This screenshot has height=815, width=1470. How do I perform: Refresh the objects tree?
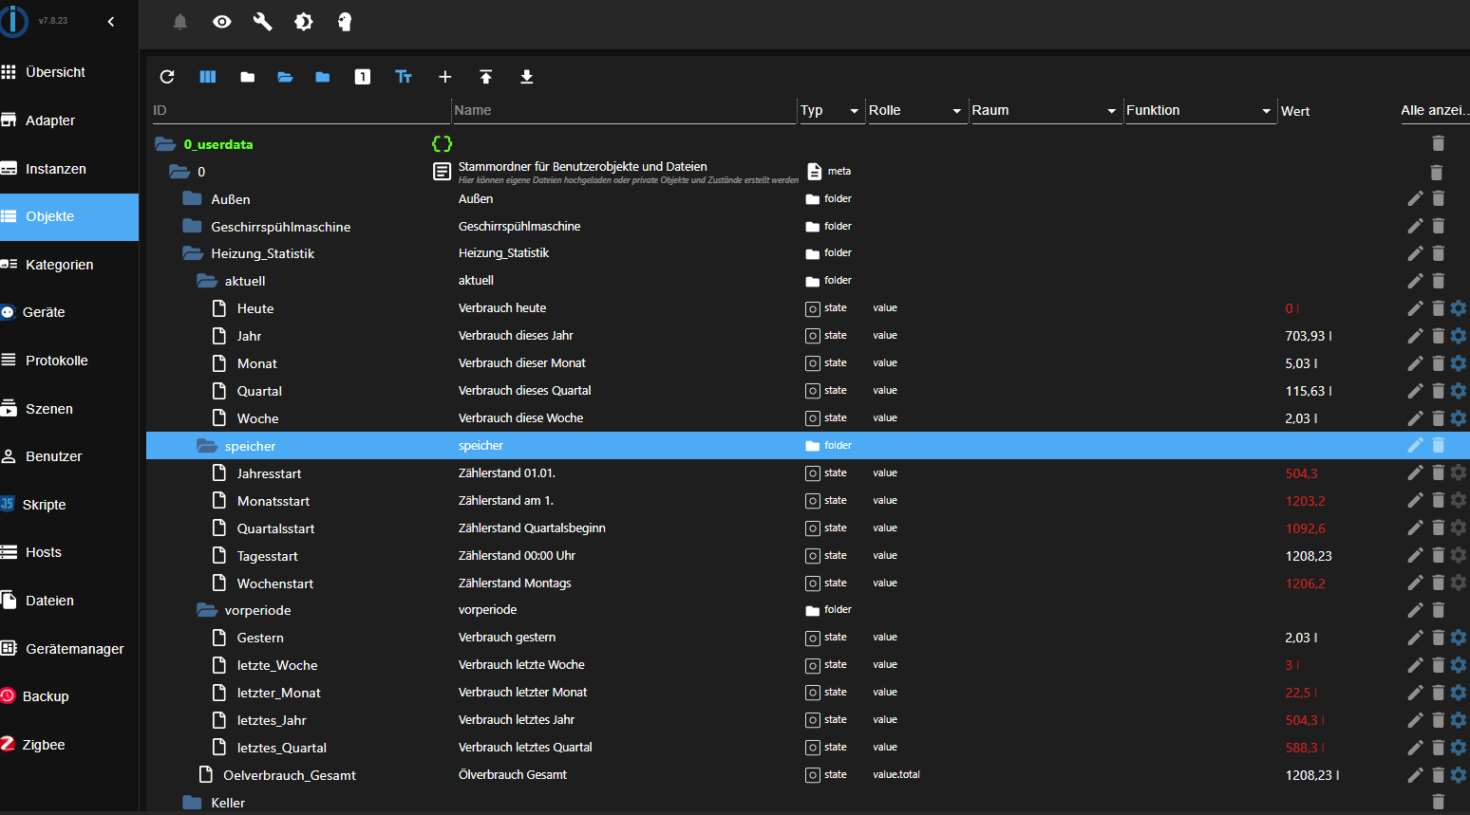pyautogui.click(x=167, y=77)
